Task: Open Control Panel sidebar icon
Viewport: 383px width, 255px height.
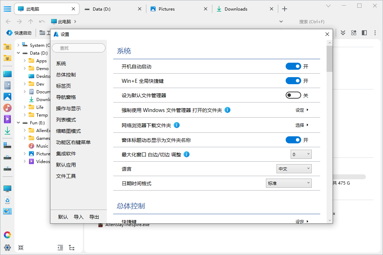Action: 7,211
